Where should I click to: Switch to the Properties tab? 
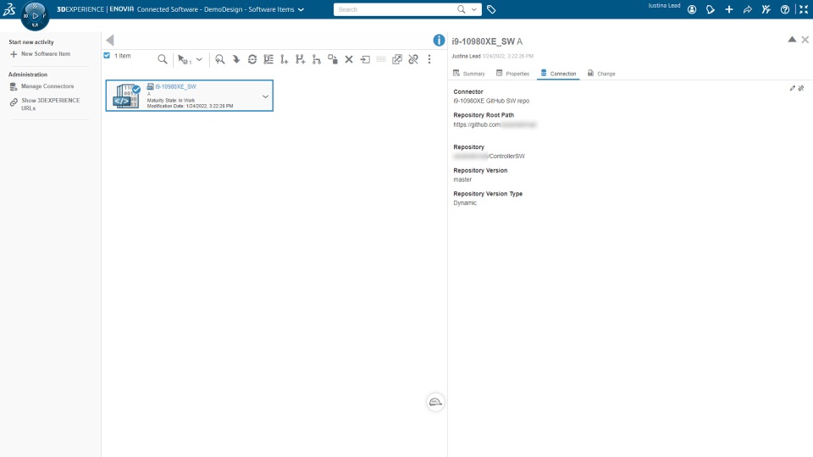coord(513,74)
